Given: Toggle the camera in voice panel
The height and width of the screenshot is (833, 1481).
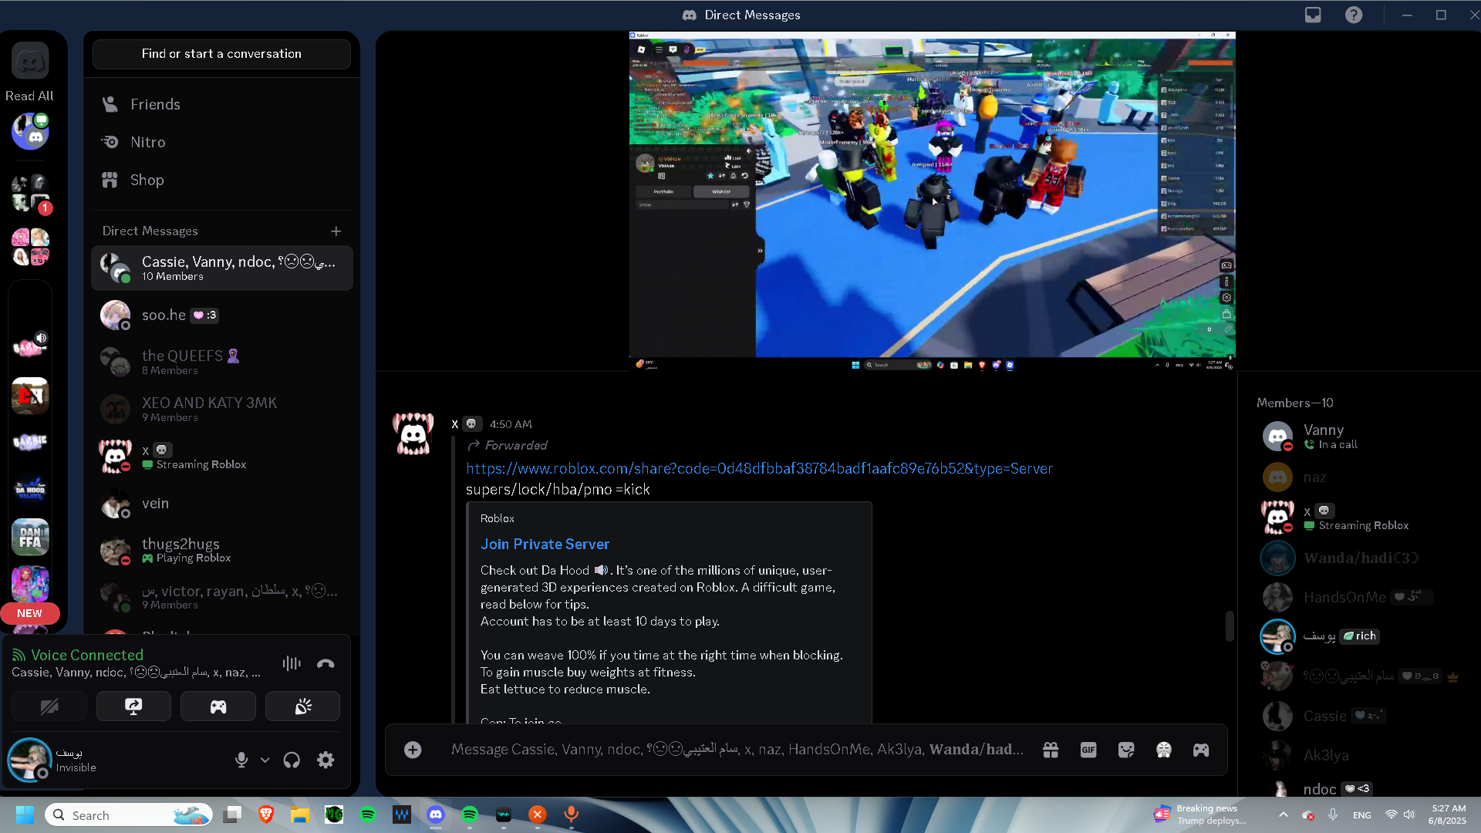Looking at the screenshot, I should pyautogui.click(x=49, y=707).
